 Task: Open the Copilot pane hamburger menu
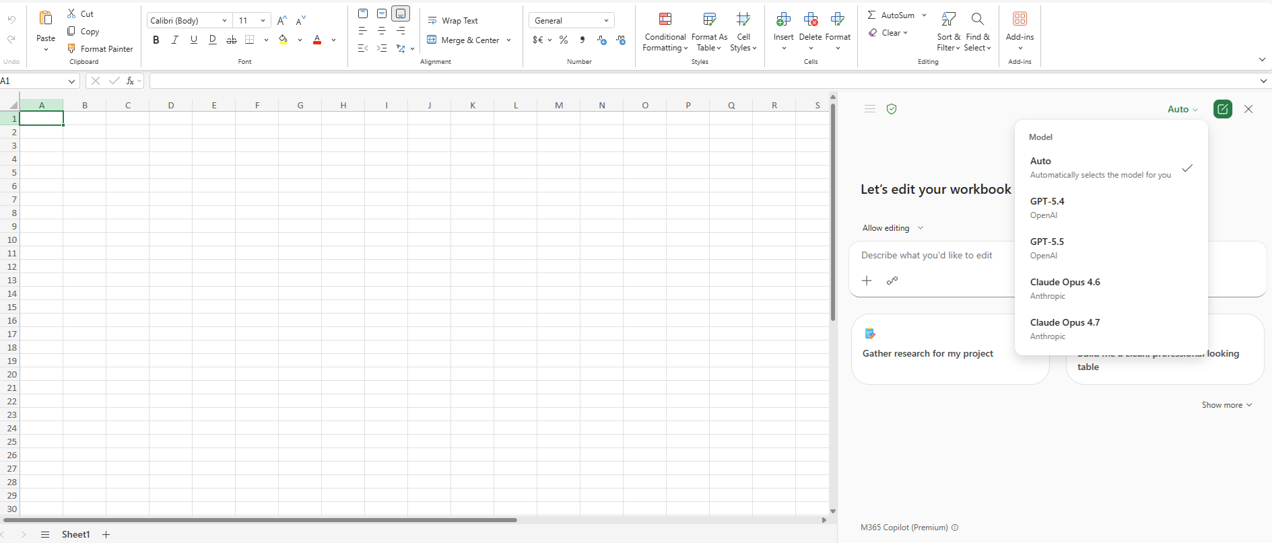(x=870, y=109)
